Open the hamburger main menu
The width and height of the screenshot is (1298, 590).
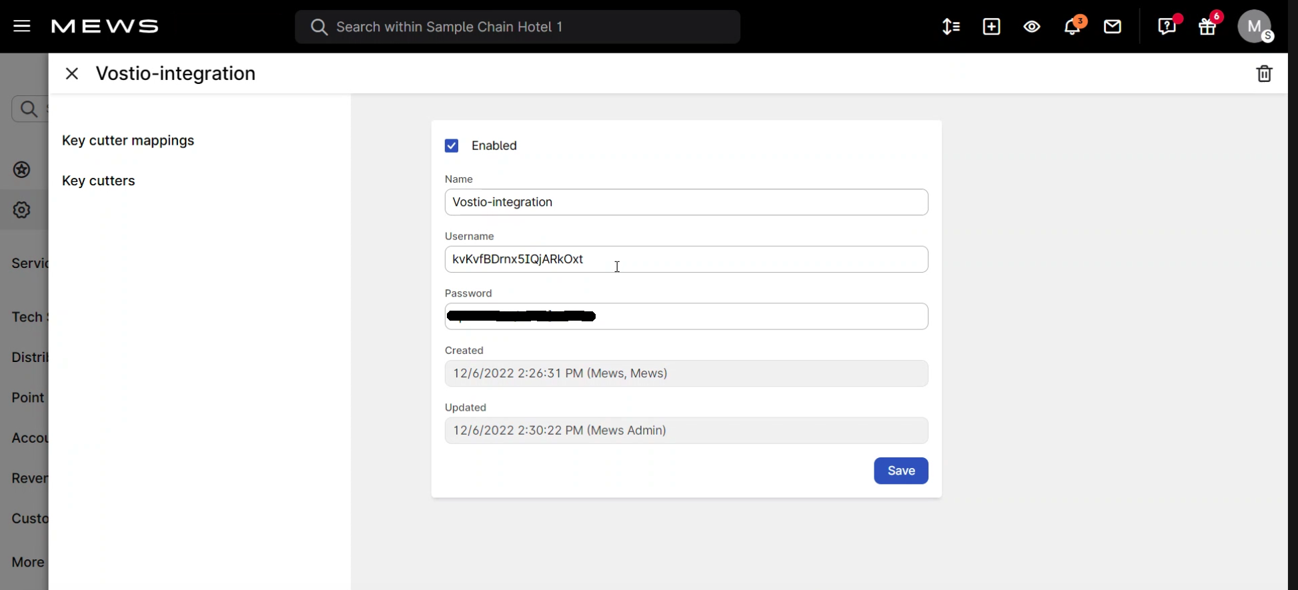22,27
